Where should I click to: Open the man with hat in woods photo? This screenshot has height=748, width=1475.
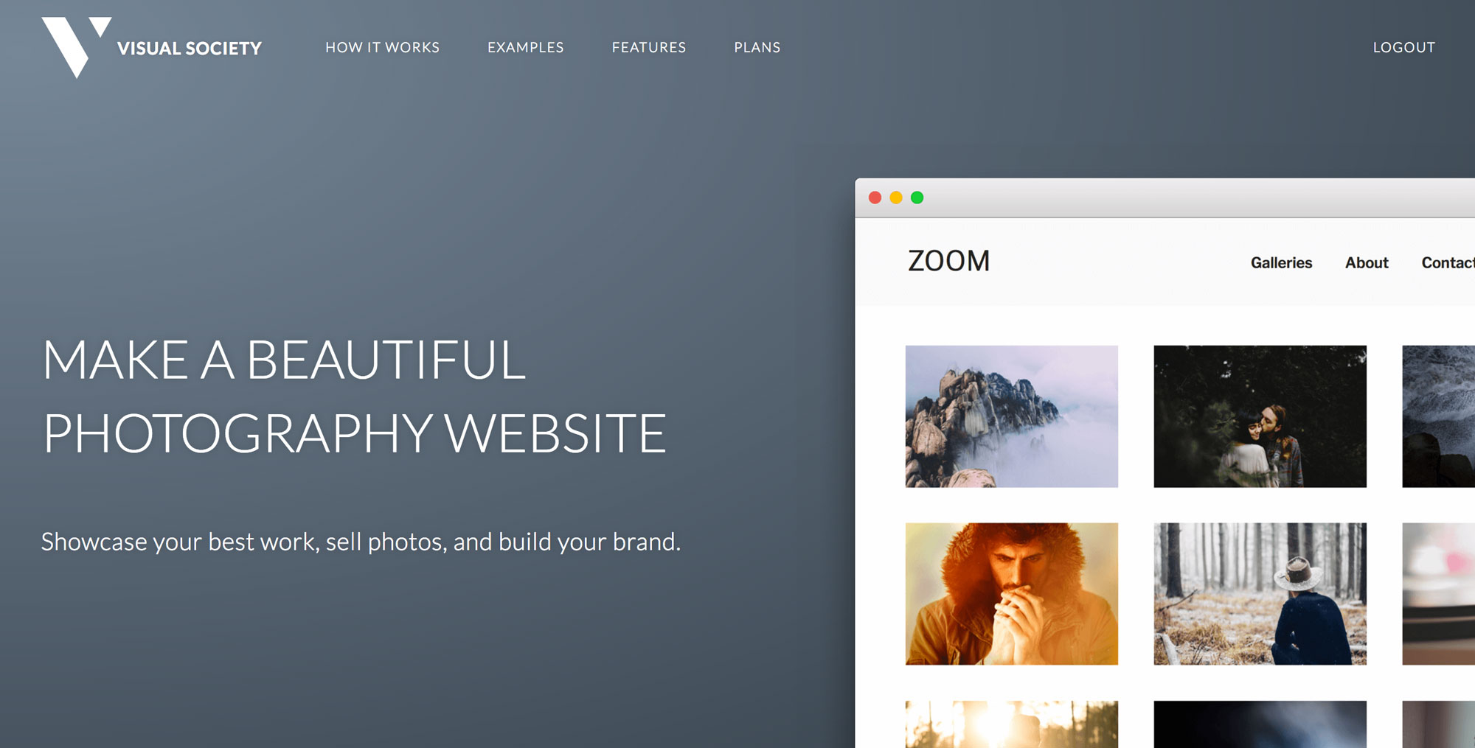(1260, 594)
